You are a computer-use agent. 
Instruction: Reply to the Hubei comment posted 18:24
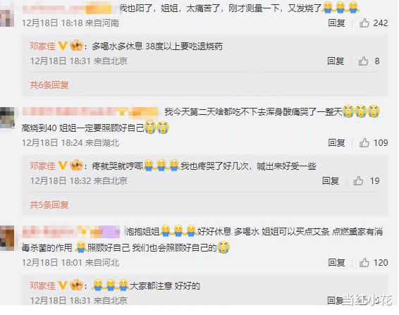[336, 143]
